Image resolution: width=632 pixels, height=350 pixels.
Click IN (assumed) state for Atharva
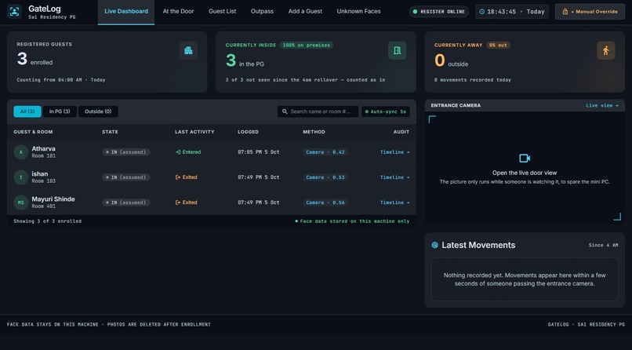(126, 152)
